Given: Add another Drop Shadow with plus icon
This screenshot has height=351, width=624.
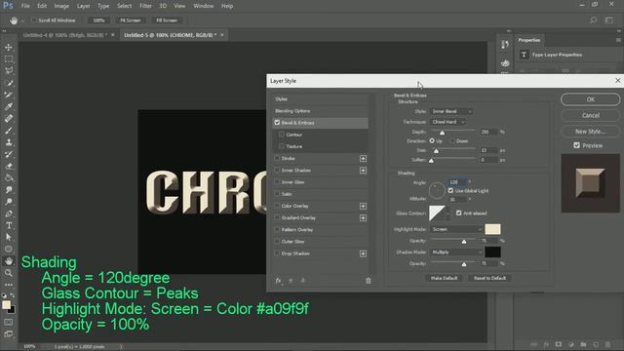Looking at the screenshot, I should pos(363,253).
